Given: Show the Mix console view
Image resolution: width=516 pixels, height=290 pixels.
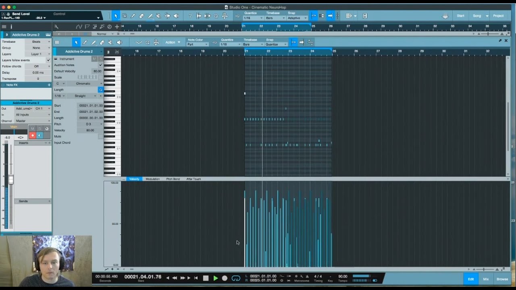Looking at the screenshot, I should [486, 279].
